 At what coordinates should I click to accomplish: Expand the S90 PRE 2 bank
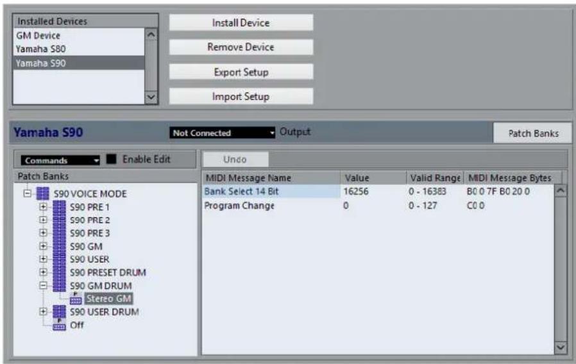click(43, 220)
